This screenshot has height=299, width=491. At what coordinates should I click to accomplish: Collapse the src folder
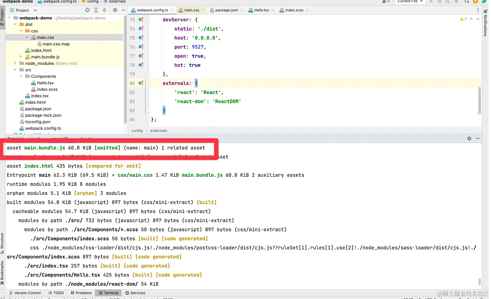tap(15, 70)
